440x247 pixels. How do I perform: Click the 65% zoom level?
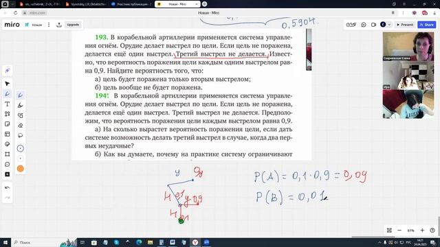click(x=410, y=231)
